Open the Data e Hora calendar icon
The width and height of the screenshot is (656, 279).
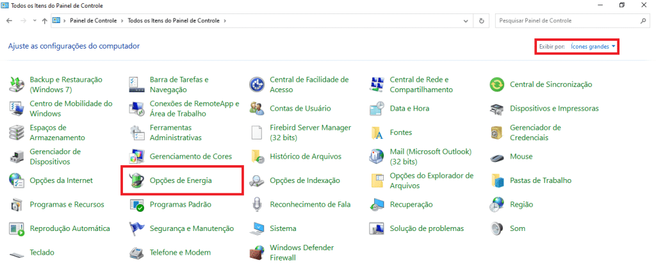(377, 109)
